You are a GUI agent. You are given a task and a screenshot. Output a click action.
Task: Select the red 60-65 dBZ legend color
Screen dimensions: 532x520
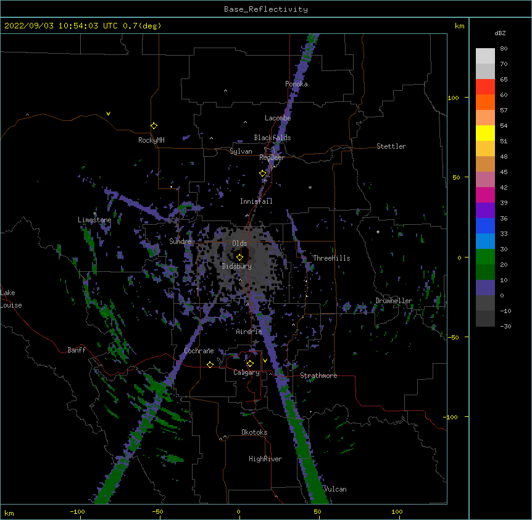pos(485,87)
